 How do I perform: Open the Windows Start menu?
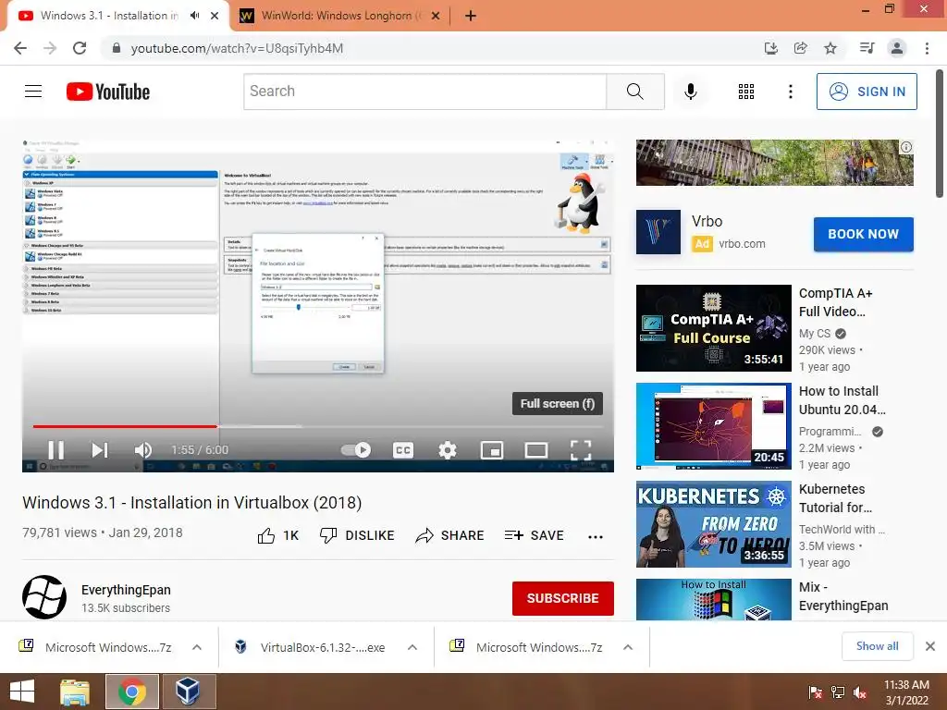pos(22,692)
